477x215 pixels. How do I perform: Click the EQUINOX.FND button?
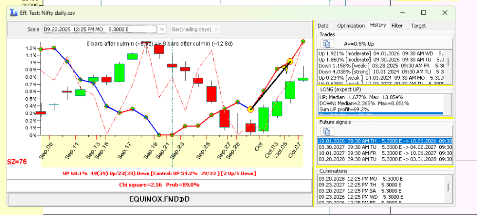click(x=160, y=199)
